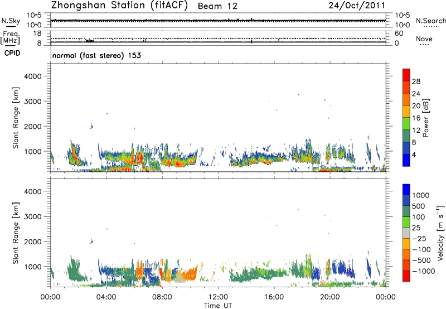Click the Zhongshan Station (fitACF) title
This screenshot has width=446, height=309.
click(119, 6)
